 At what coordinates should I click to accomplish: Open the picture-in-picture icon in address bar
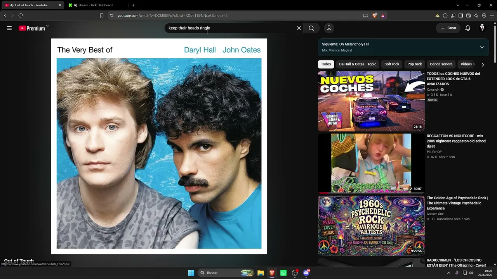point(365,15)
